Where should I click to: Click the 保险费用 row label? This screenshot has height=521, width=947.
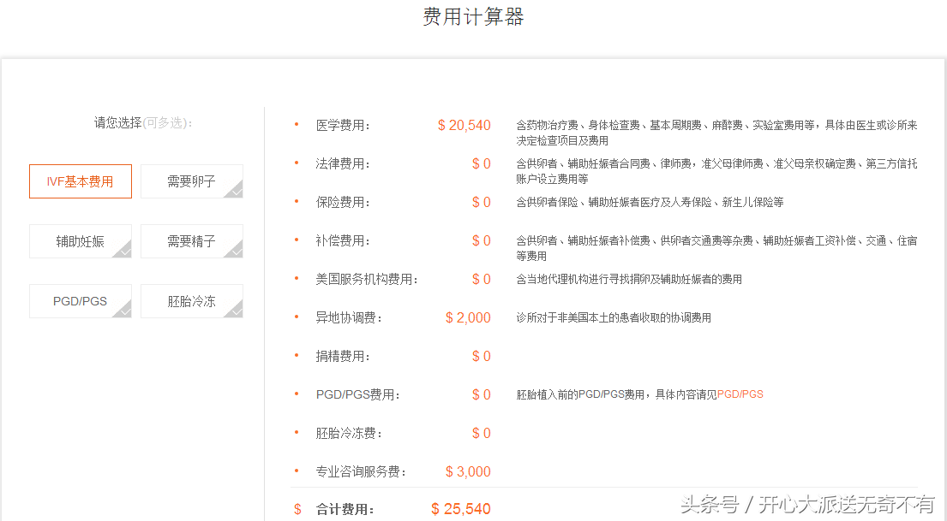tap(343, 202)
